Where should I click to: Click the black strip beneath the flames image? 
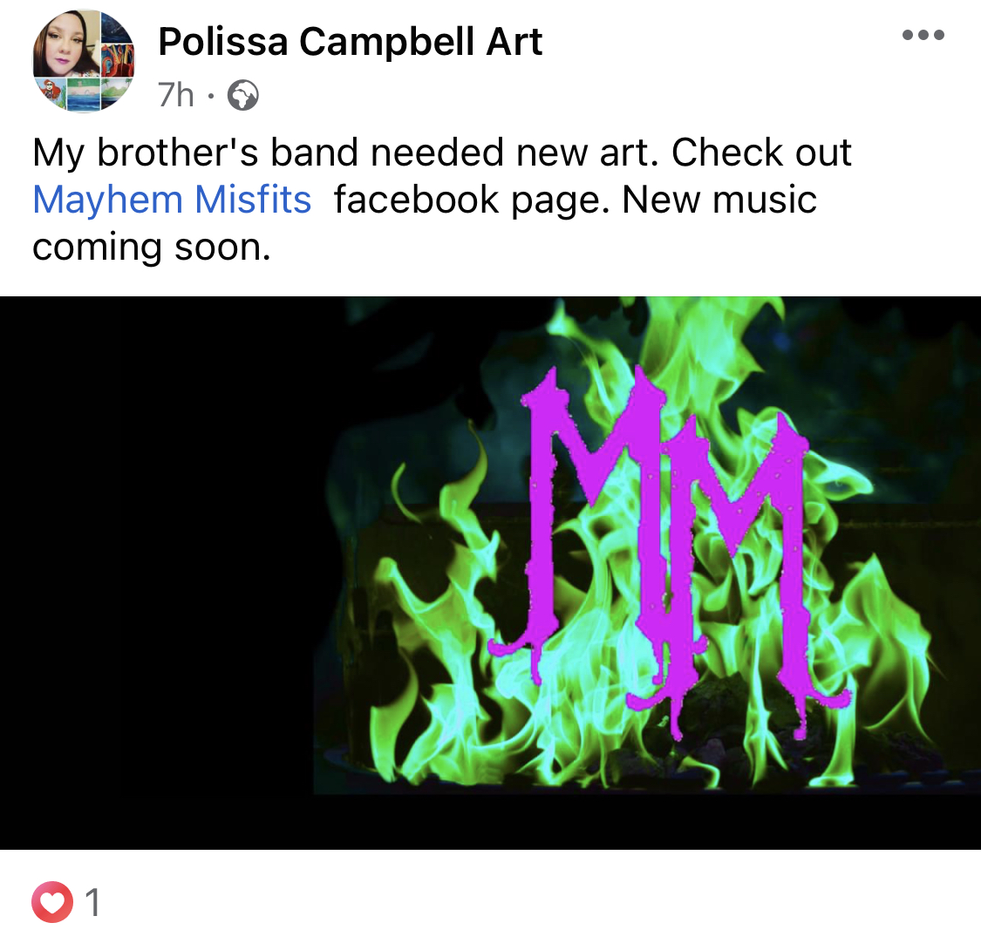(x=490, y=821)
